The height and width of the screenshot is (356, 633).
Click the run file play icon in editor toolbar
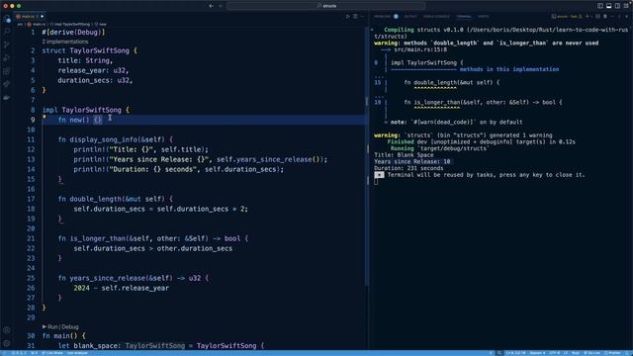pos(347,17)
